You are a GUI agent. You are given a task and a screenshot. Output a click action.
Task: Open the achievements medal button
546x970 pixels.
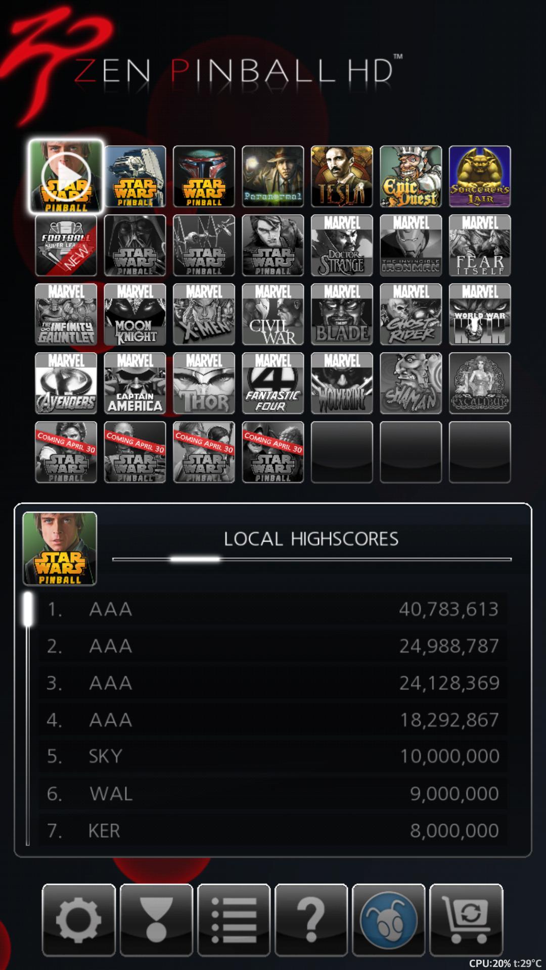pos(156,920)
